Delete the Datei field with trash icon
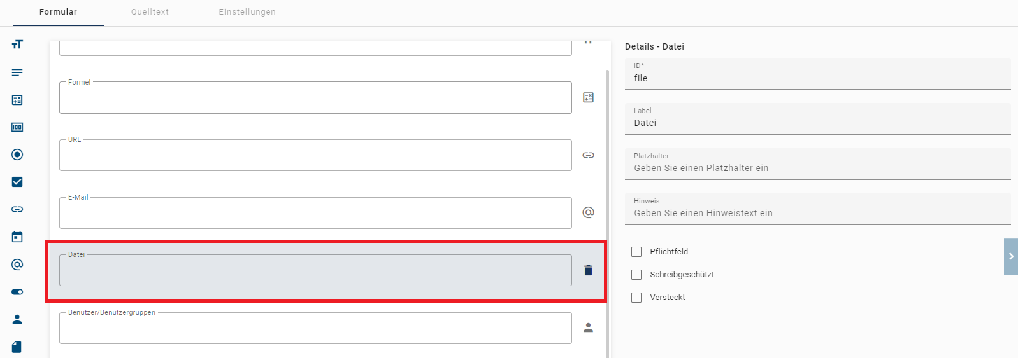1018x358 pixels. (588, 270)
